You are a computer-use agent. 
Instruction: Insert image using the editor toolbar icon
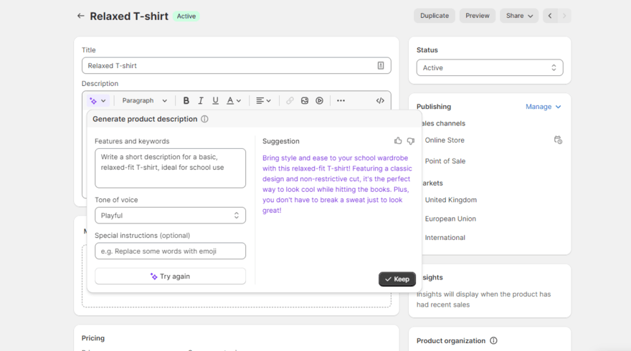305,101
